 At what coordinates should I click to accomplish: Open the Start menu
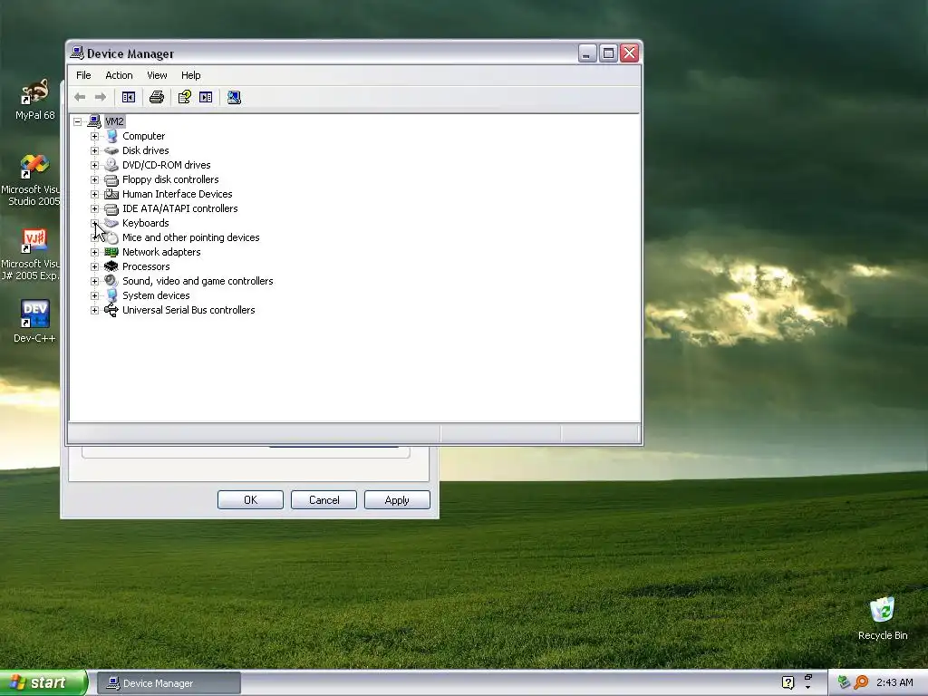coord(43,683)
